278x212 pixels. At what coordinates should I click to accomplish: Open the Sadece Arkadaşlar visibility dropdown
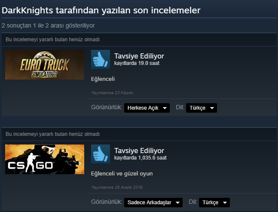click(153, 203)
